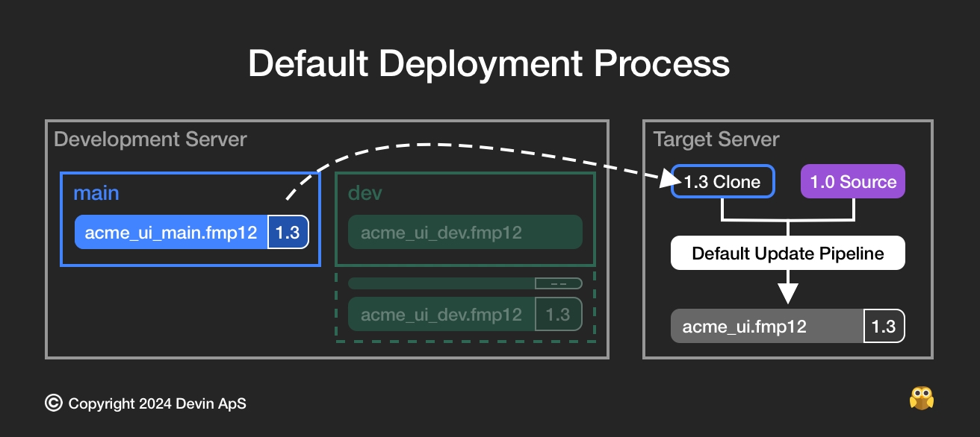Click the Development Server heading
Screen dimensions: 980x437
[x=150, y=139]
